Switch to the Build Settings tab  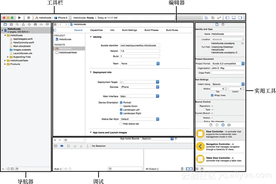129,30
